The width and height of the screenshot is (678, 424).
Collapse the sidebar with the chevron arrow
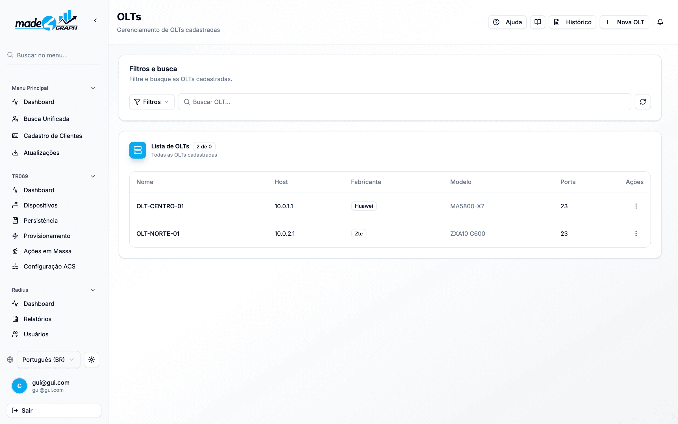[95, 20]
